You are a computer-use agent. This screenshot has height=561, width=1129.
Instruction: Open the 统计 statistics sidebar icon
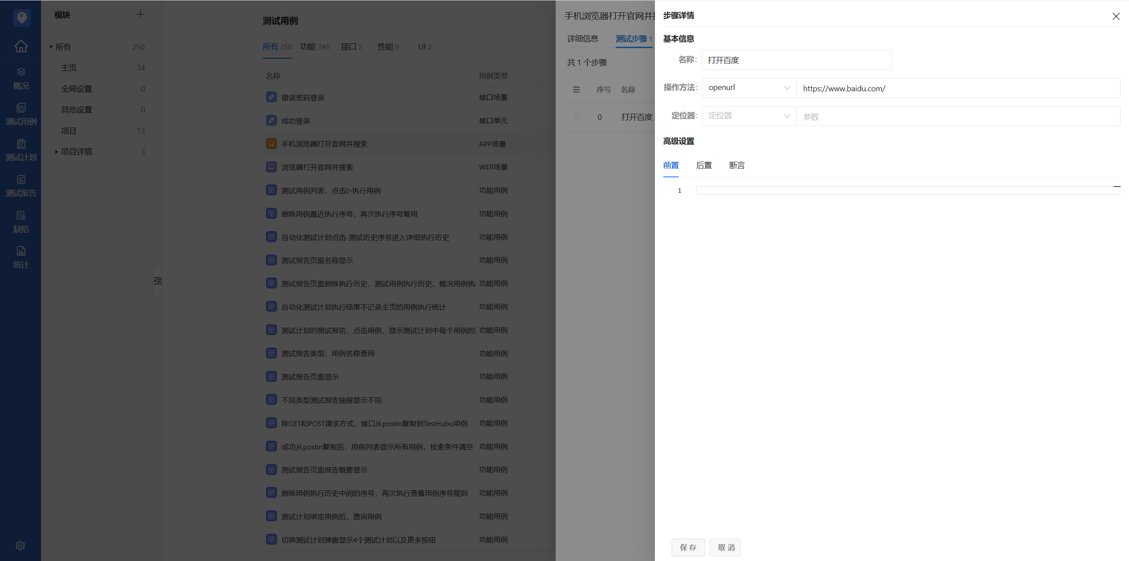[x=21, y=257]
